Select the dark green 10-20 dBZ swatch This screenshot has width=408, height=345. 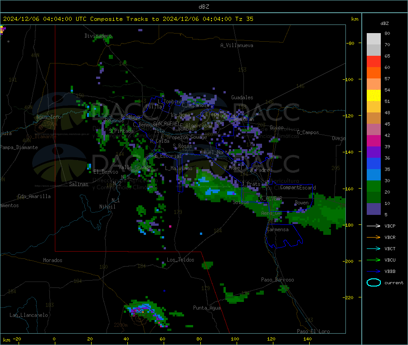374,198
